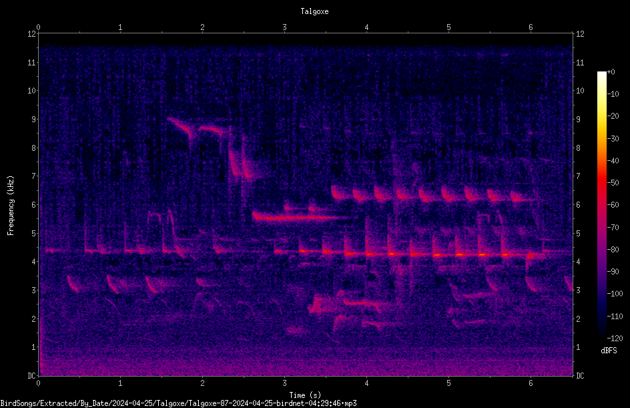630x408 pixels.
Task: Click the 9 kHz tick on left axis
Action: tap(33, 119)
